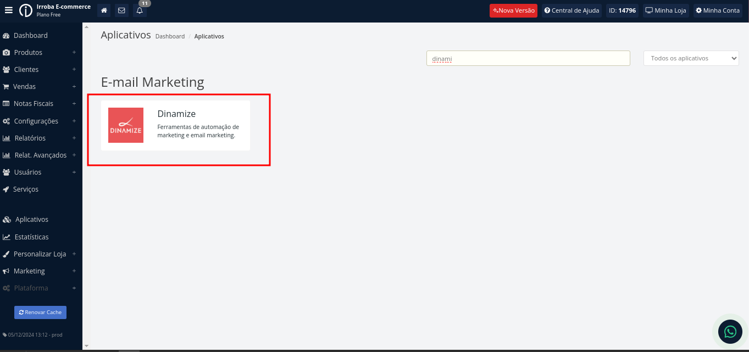Expand the Configurações submenu plus
Image resolution: width=749 pixels, height=352 pixels.
point(74,121)
